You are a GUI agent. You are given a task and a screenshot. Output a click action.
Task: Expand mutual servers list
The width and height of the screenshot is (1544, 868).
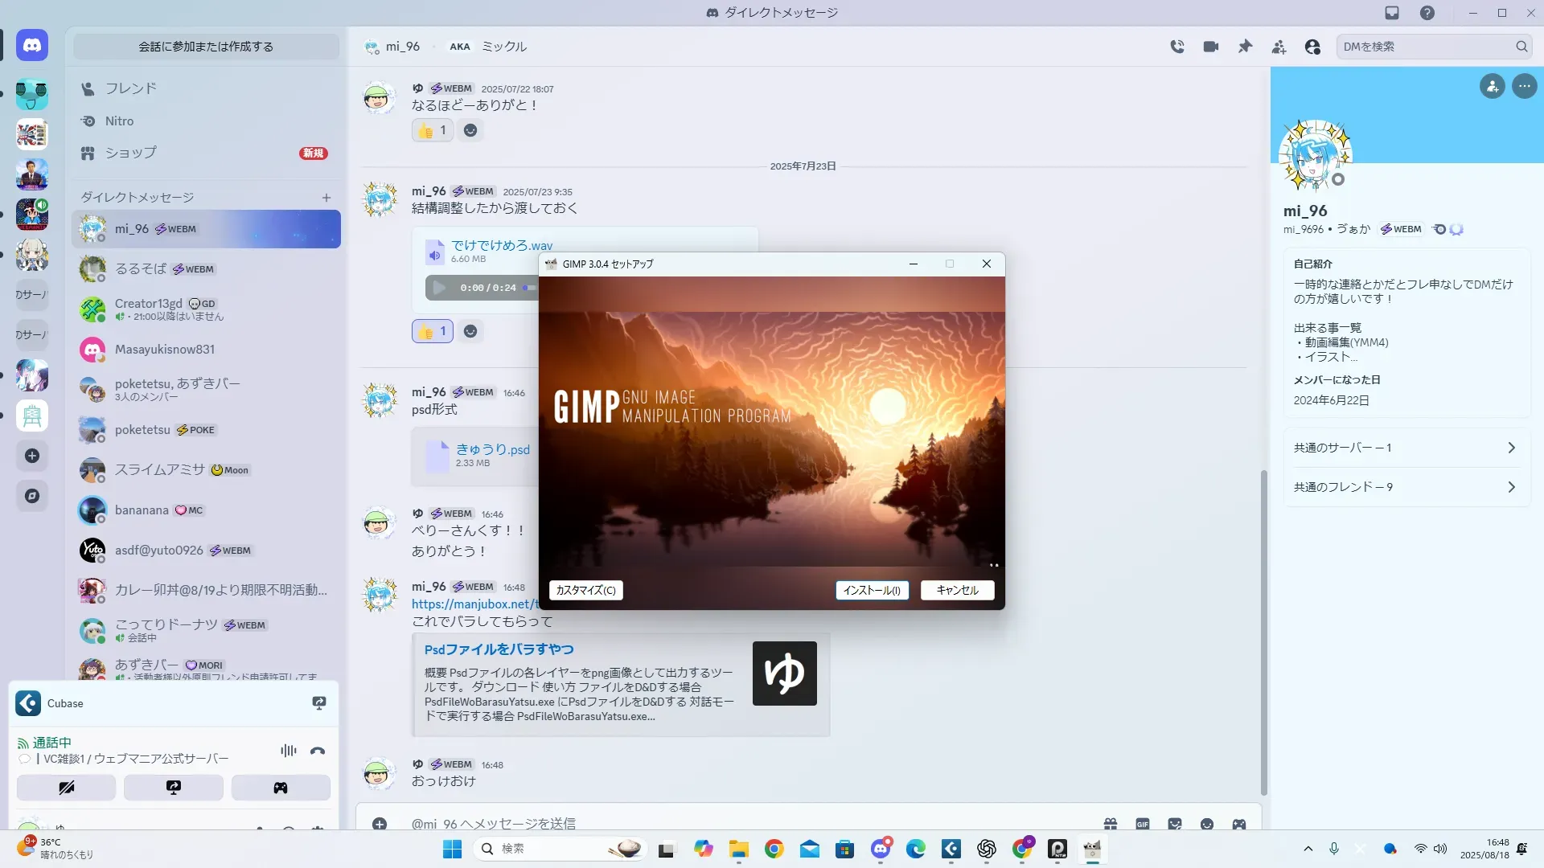point(1406,448)
